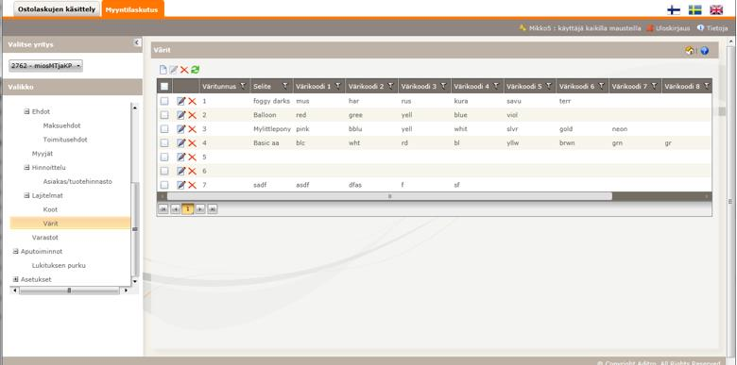Screen dimensions: 737x365
Task: Edit the Mylittlepony row
Action: [181, 129]
